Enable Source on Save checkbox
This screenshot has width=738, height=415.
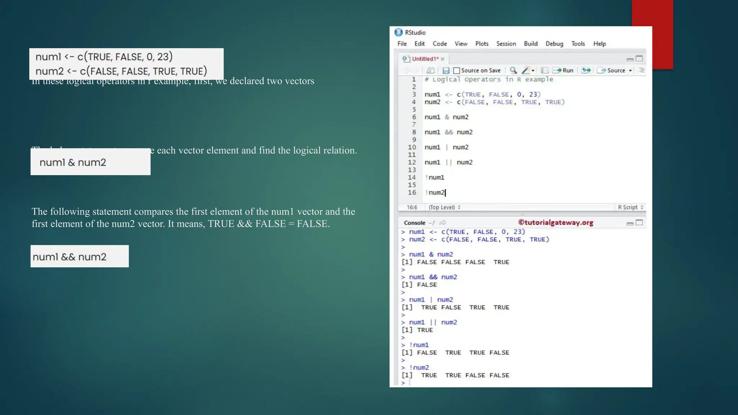click(457, 71)
